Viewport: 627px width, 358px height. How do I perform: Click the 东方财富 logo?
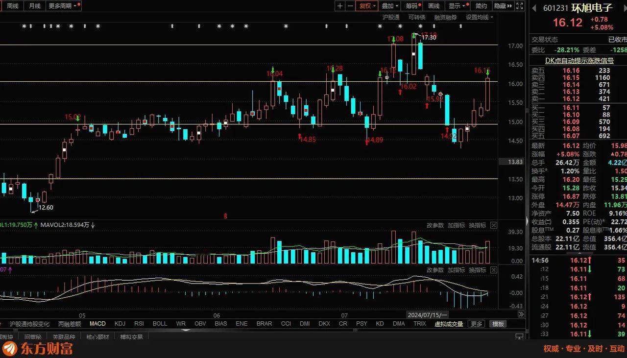pos(38,349)
